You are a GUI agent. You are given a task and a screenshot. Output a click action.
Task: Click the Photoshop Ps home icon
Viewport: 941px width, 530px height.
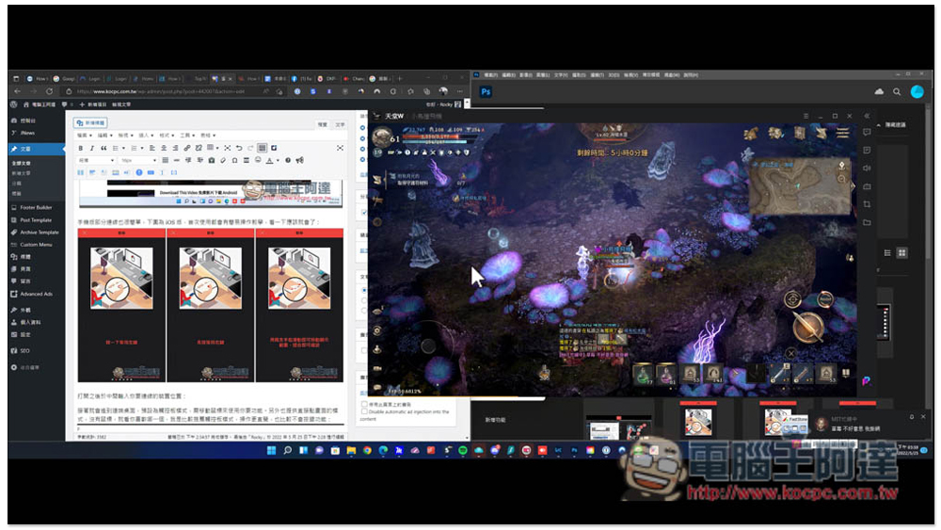pos(486,92)
